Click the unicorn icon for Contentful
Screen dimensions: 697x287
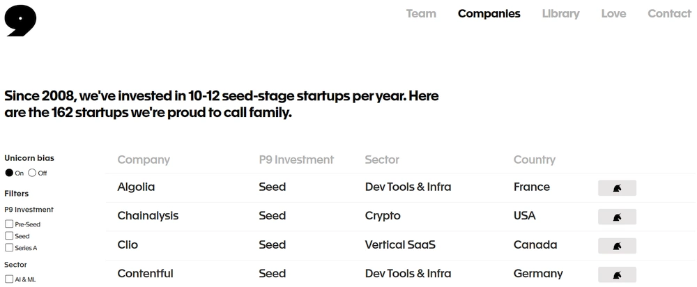pos(617,274)
